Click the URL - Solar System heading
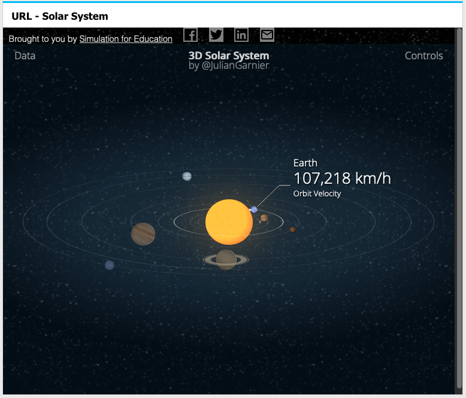 coord(60,16)
